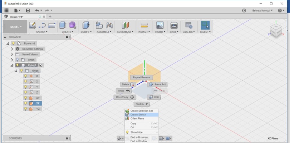This screenshot has height=143, width=290.
Task: Add a new design tab with plus
Action: (50, 17)
